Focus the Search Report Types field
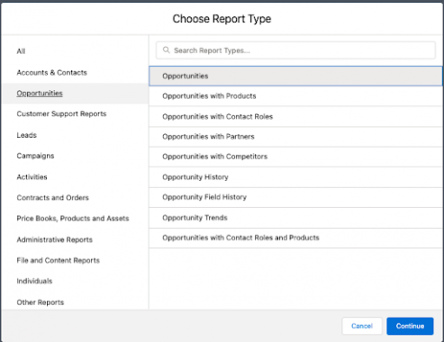This screenshot has width=444, height=342. point(295,50)
